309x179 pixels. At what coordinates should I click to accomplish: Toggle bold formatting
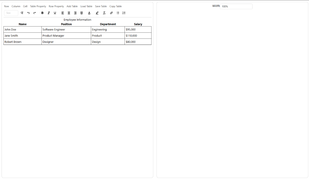(42, 13)
